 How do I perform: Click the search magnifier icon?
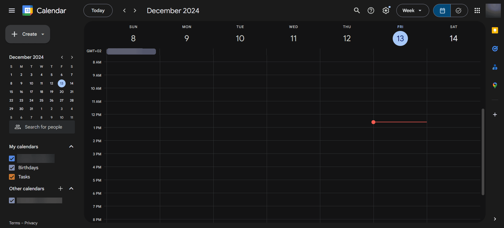(x=357, y=10)
